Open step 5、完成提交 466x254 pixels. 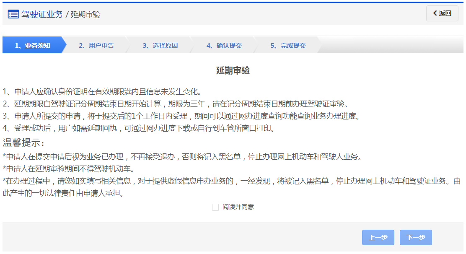(288, 46)
